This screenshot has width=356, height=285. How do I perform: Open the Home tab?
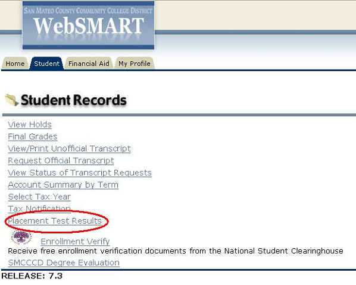(15, 64)
